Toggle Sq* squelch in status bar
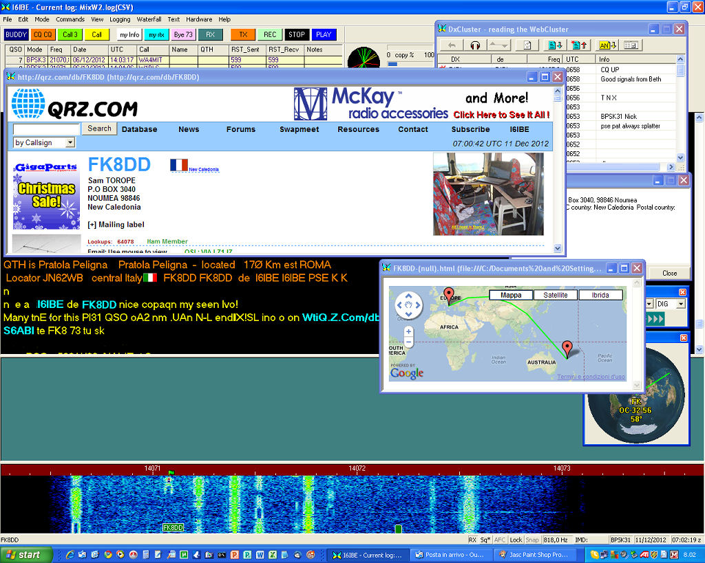Image resolution: width=705 pixels, height=563 pixels. coord(485,540)
